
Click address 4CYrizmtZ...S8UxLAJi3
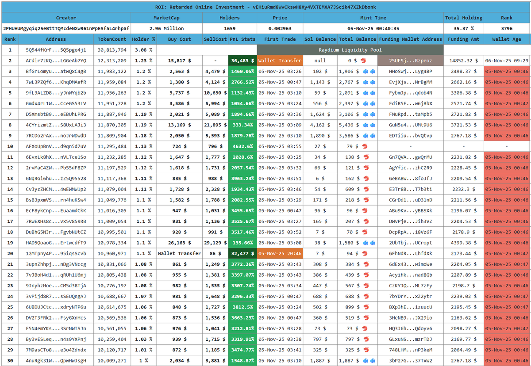pyautogui.click(x=56, y=125)
